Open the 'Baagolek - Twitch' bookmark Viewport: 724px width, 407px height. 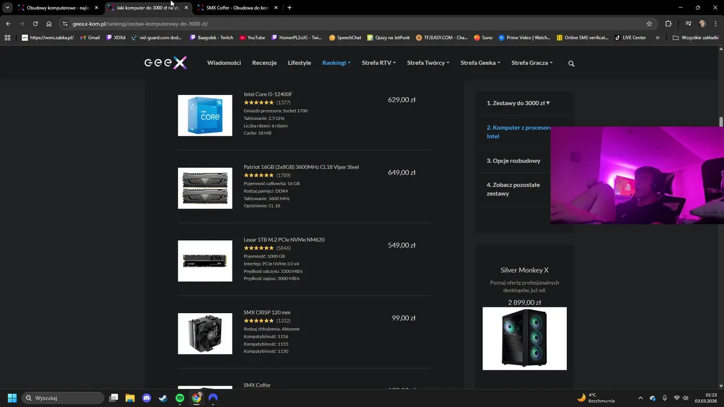pyautogui.click(x=211, y=38)
